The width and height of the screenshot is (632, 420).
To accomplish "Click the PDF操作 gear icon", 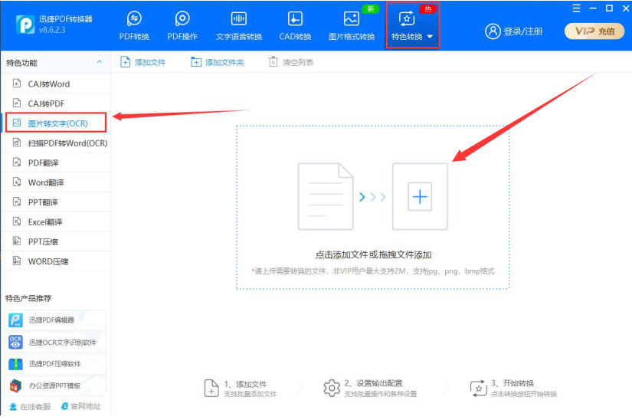I will tap(182, 18).
